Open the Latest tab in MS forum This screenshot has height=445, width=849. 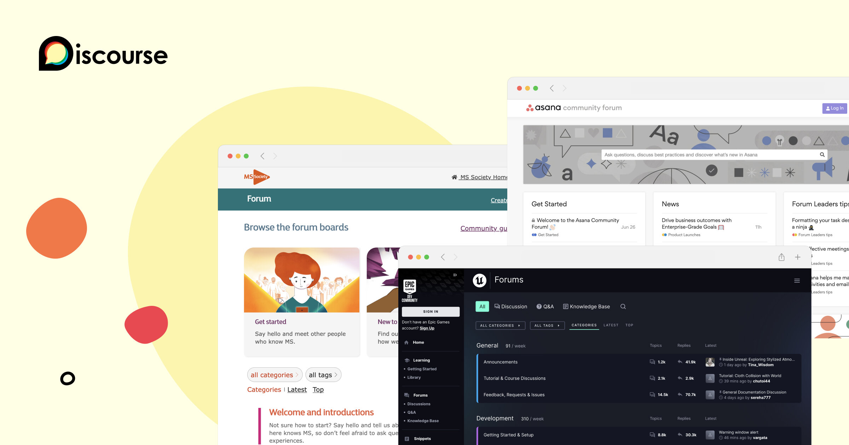point(297,390)
